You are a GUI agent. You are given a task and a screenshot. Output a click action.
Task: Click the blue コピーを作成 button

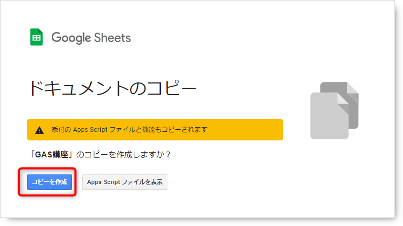pos(50,182)
